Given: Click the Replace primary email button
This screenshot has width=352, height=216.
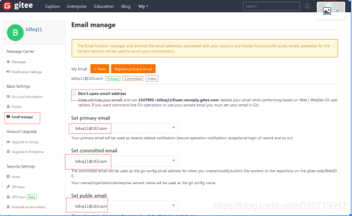Looking at the screenshot, I should [x=133, y=69].
